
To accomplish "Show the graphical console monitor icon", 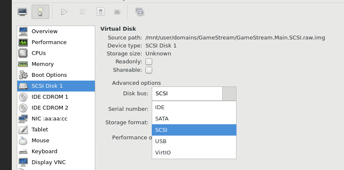I will [22, 12].
